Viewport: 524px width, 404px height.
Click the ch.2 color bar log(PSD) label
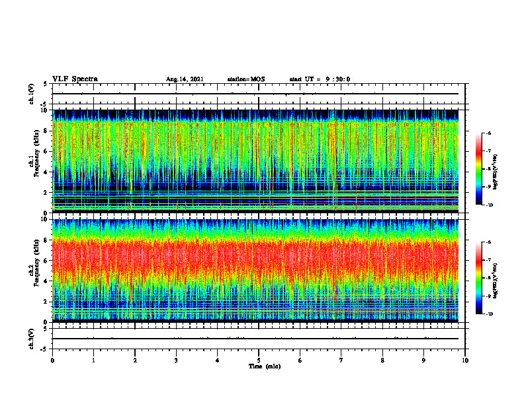496,281
